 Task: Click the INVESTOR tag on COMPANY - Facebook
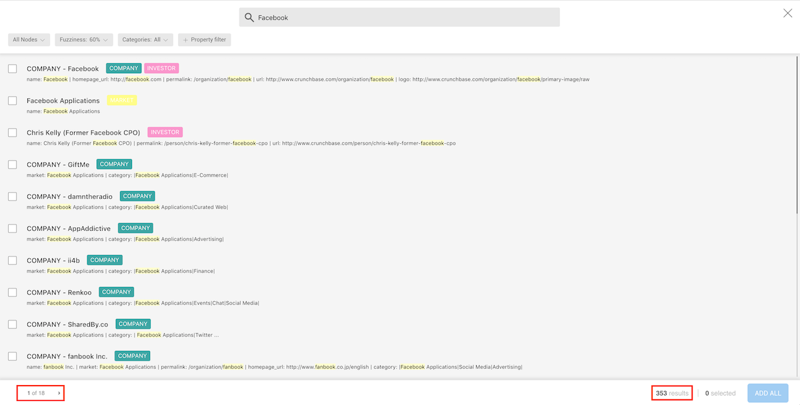(161, 69)
